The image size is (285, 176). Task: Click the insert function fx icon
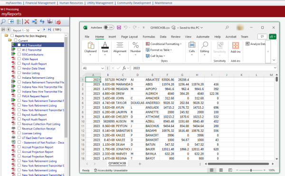click(x=124, y=68)
